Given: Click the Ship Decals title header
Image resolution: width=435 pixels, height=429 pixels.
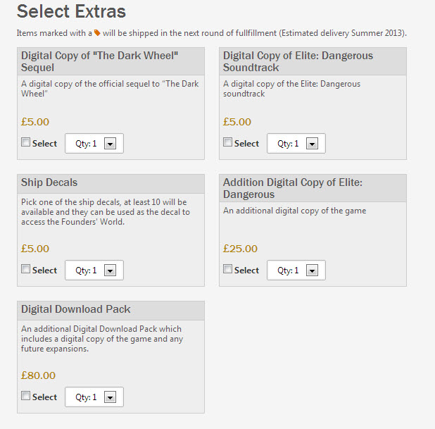Looking at the screenshot, I should [49, 182].
